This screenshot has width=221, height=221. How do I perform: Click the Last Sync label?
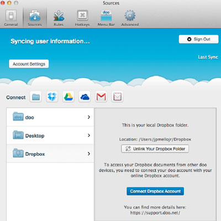click(x=208, y=57)
